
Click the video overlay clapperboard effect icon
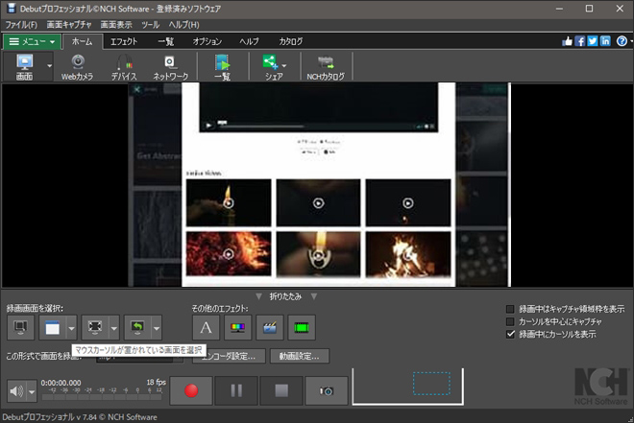coord(270,327)
